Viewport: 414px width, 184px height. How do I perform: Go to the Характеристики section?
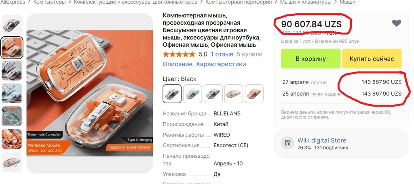point(221,64)
